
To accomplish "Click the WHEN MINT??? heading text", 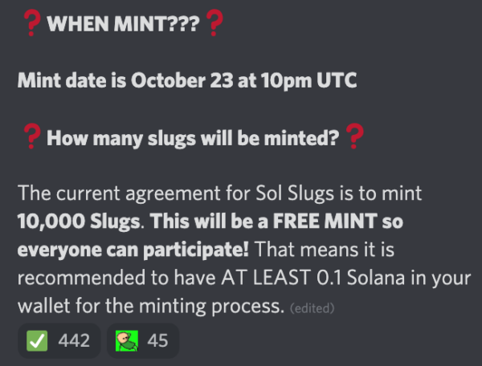I will [x=123, y=23].
